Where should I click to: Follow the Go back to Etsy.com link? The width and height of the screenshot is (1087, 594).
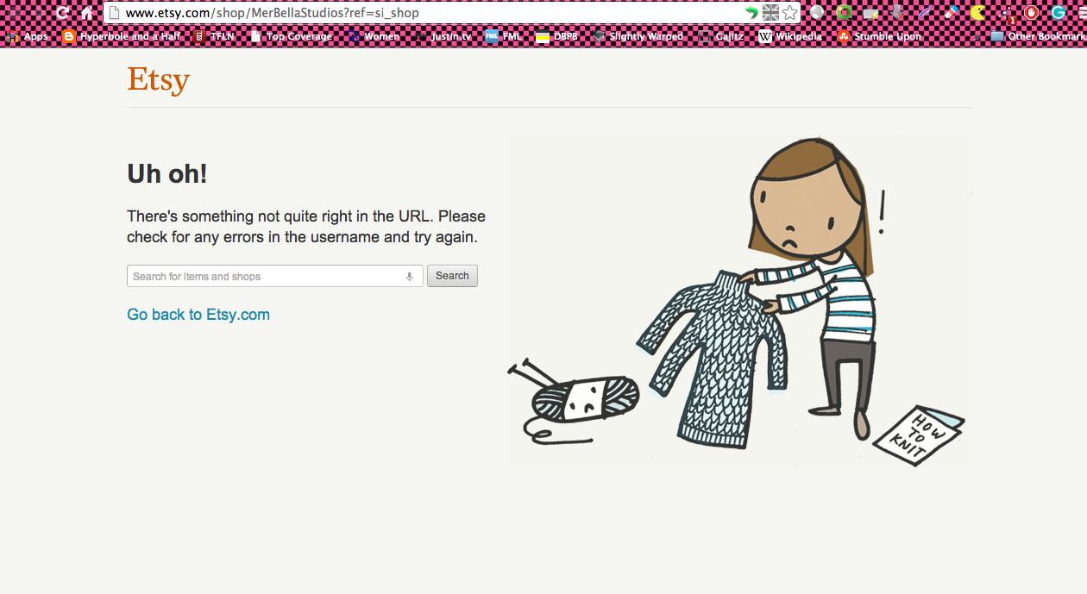point(198,315)
